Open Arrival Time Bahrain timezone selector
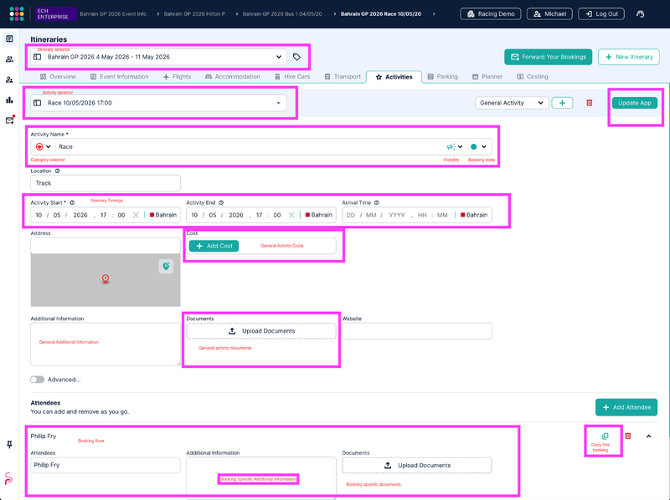This screenshot has height=500, width=670. click(474, 215)
